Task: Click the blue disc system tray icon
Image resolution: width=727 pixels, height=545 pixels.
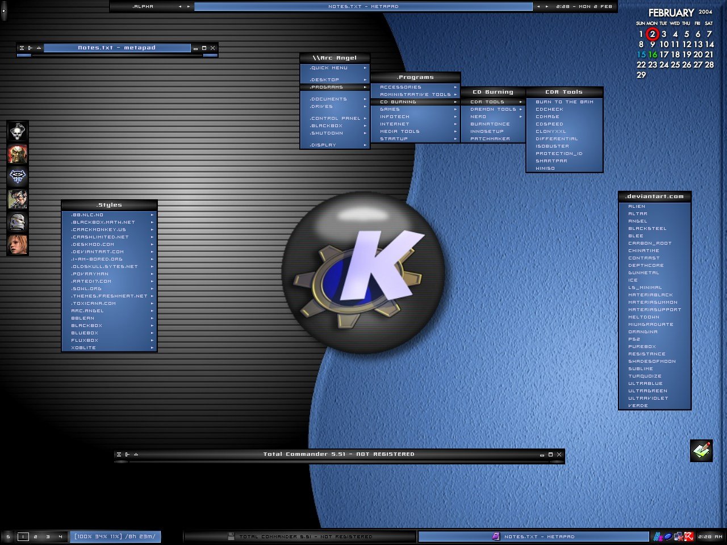Action: tap(668, 536)
